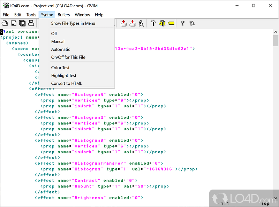279x207 pixels.
Task: Click the vertical scrollbar thumb
Action: pos(276,41)
